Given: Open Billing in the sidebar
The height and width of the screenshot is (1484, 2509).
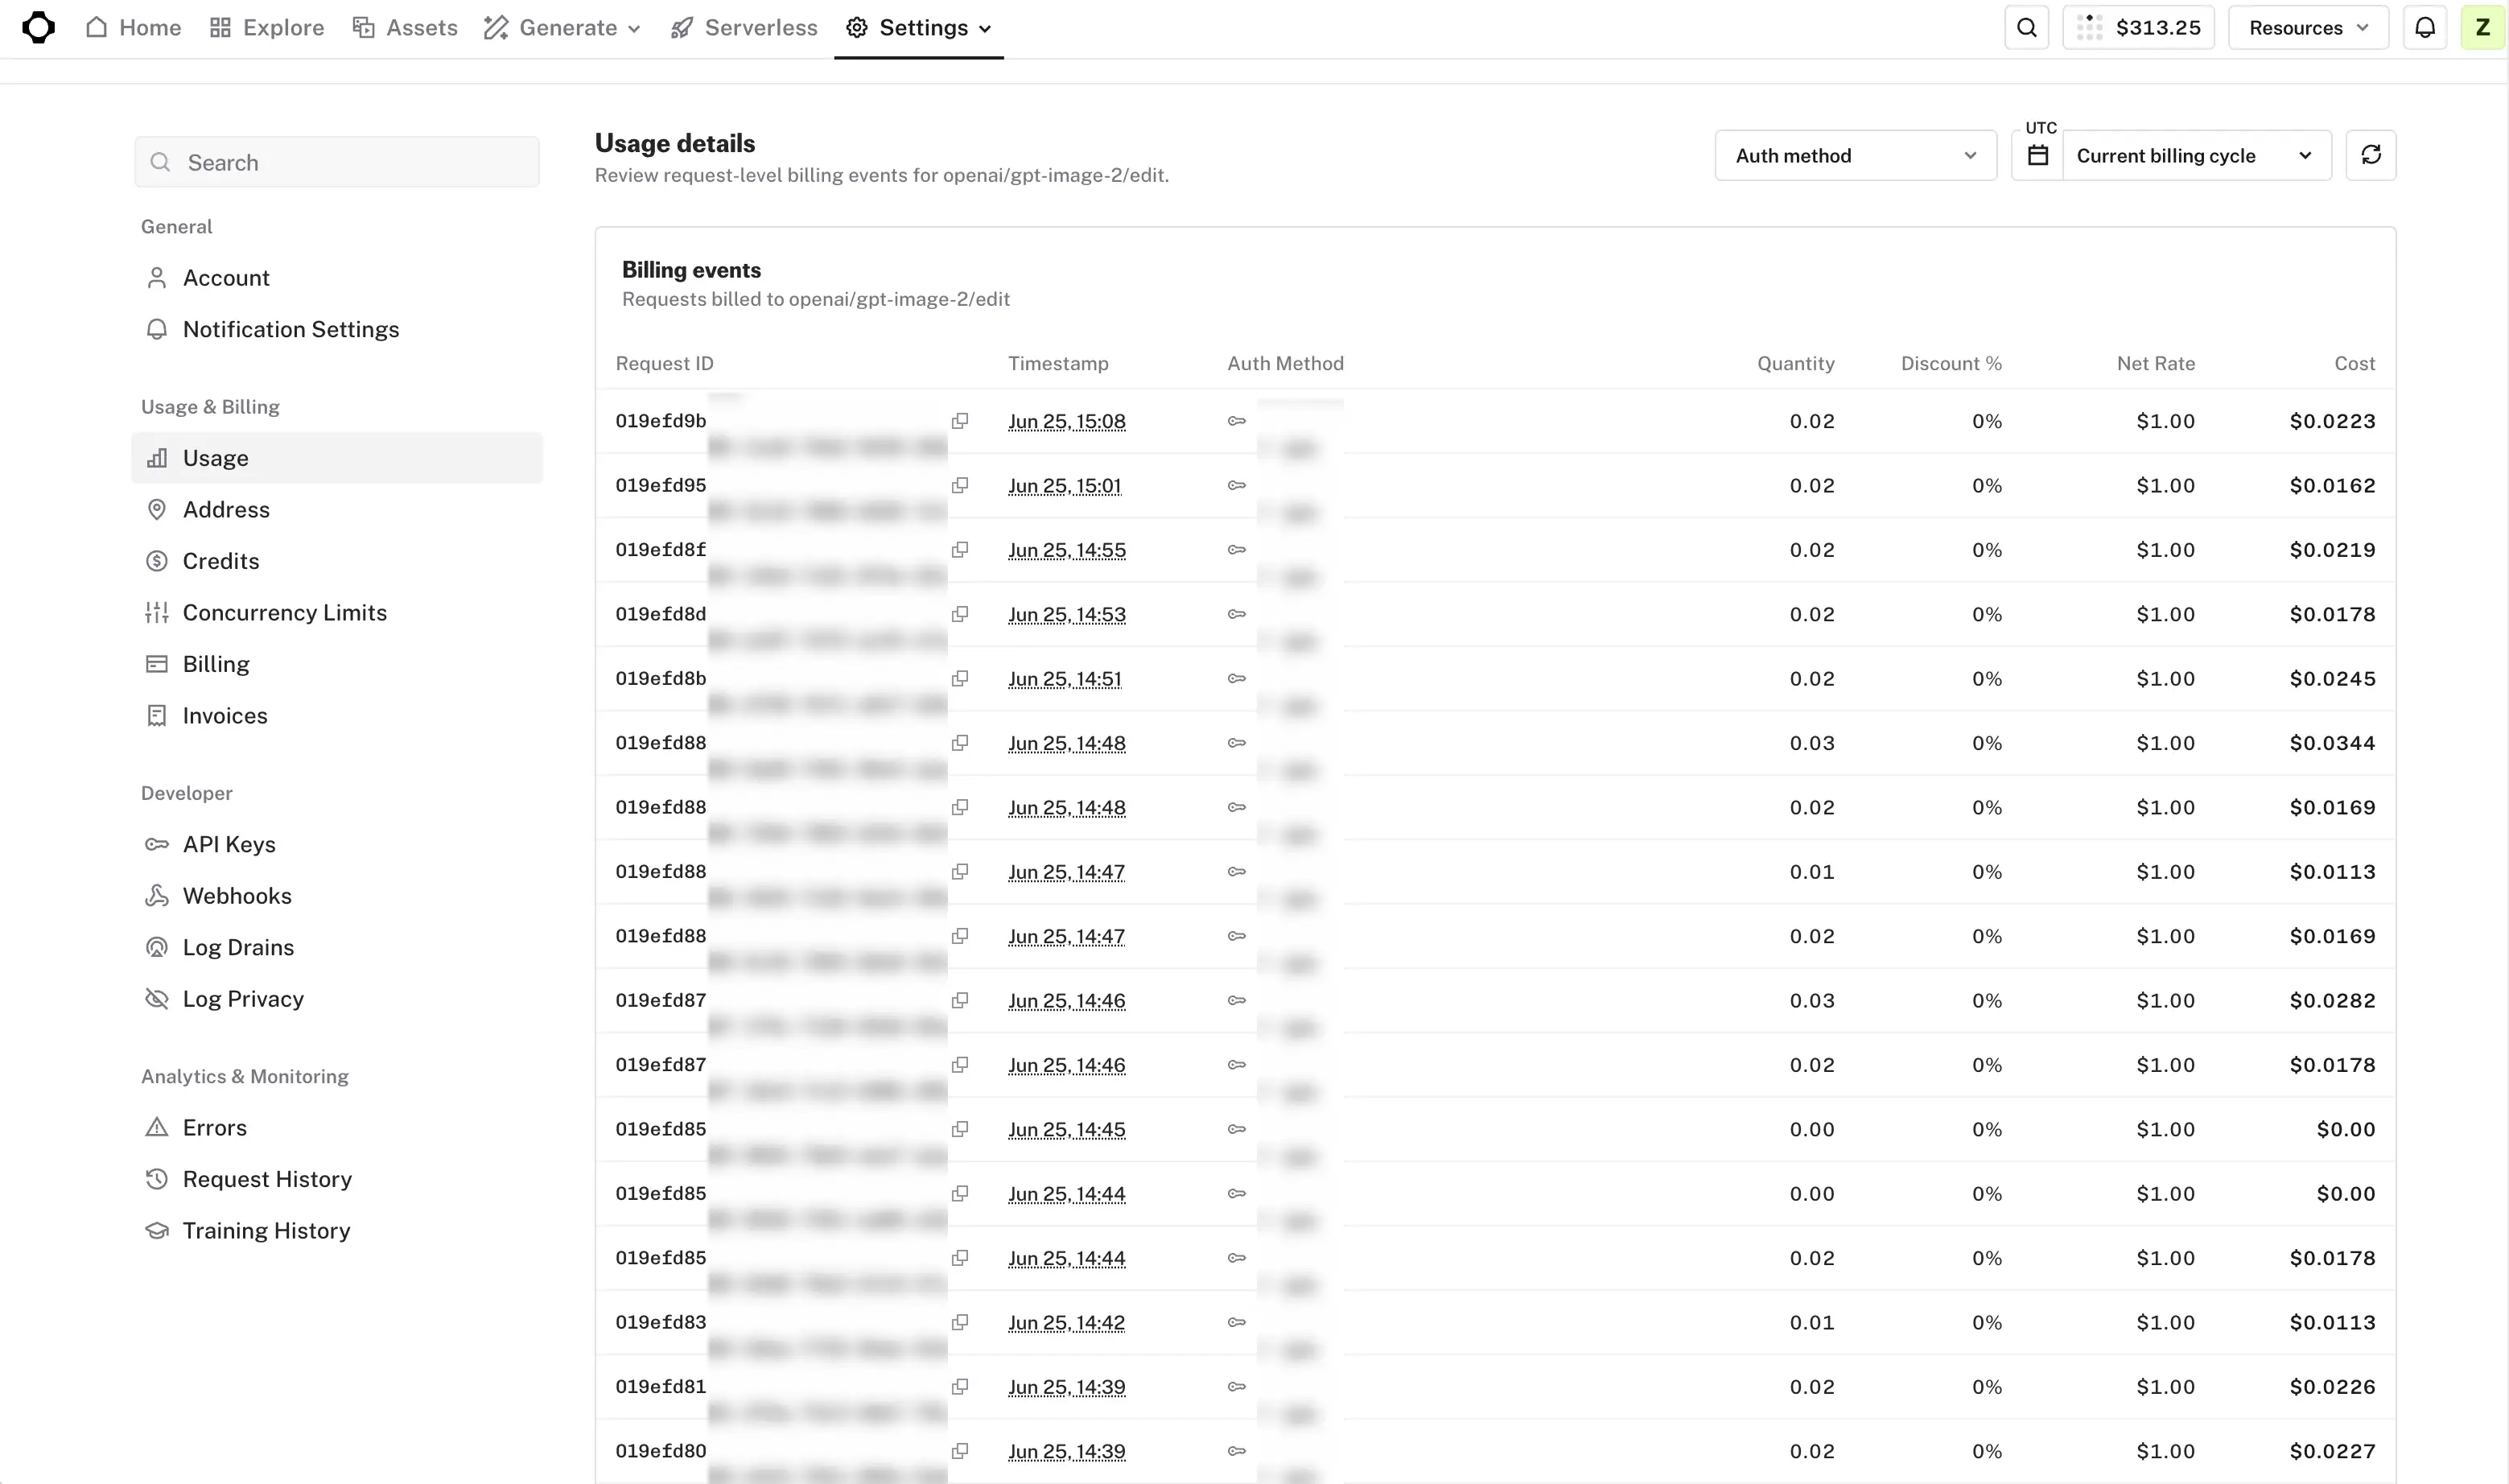Looking at the screenshot, I should coord(337,664).
